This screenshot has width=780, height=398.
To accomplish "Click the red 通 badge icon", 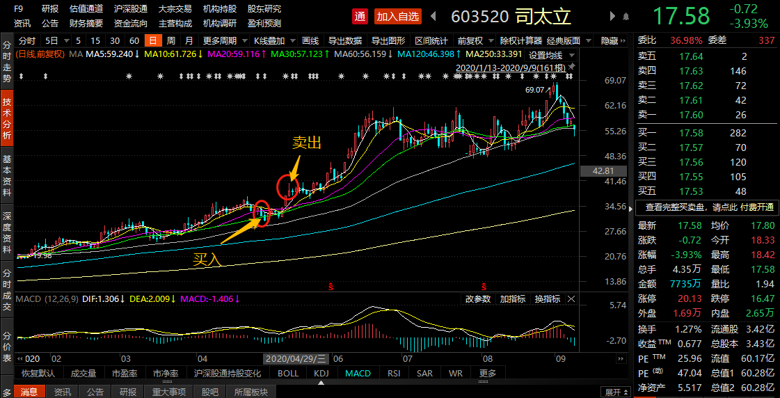I will [360, 16].
